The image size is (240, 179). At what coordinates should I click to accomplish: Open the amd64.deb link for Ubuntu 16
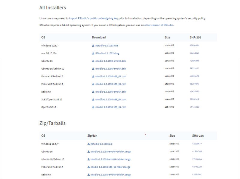[110, 61]
